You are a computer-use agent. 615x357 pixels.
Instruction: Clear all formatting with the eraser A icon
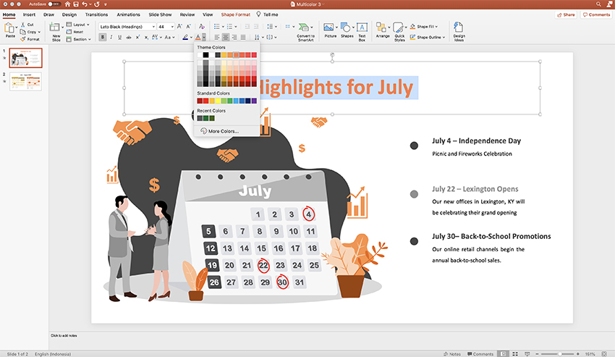[x=202, y=26]
